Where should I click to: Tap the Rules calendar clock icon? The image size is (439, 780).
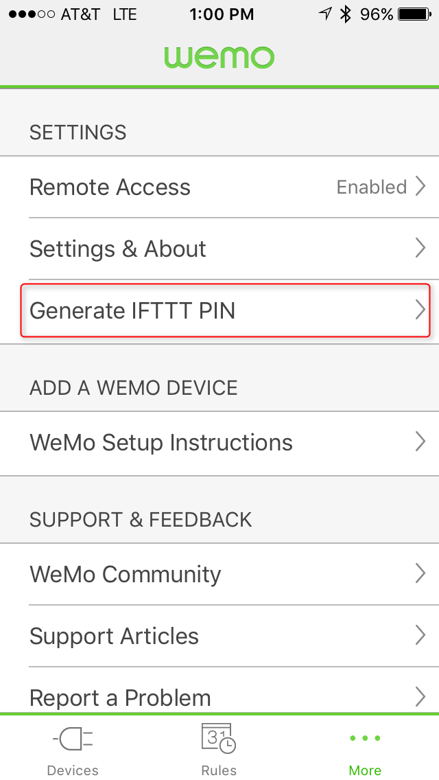(218, 738)
